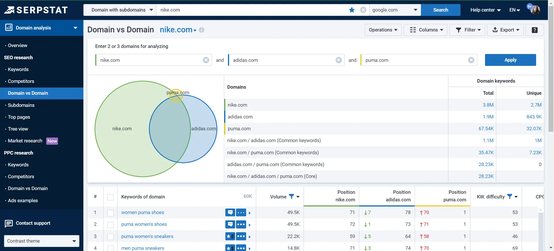The height and width of the screenshot is (251, 554).
Task: Toggle the select-all keywords checkbox
Action: (111, 197)
